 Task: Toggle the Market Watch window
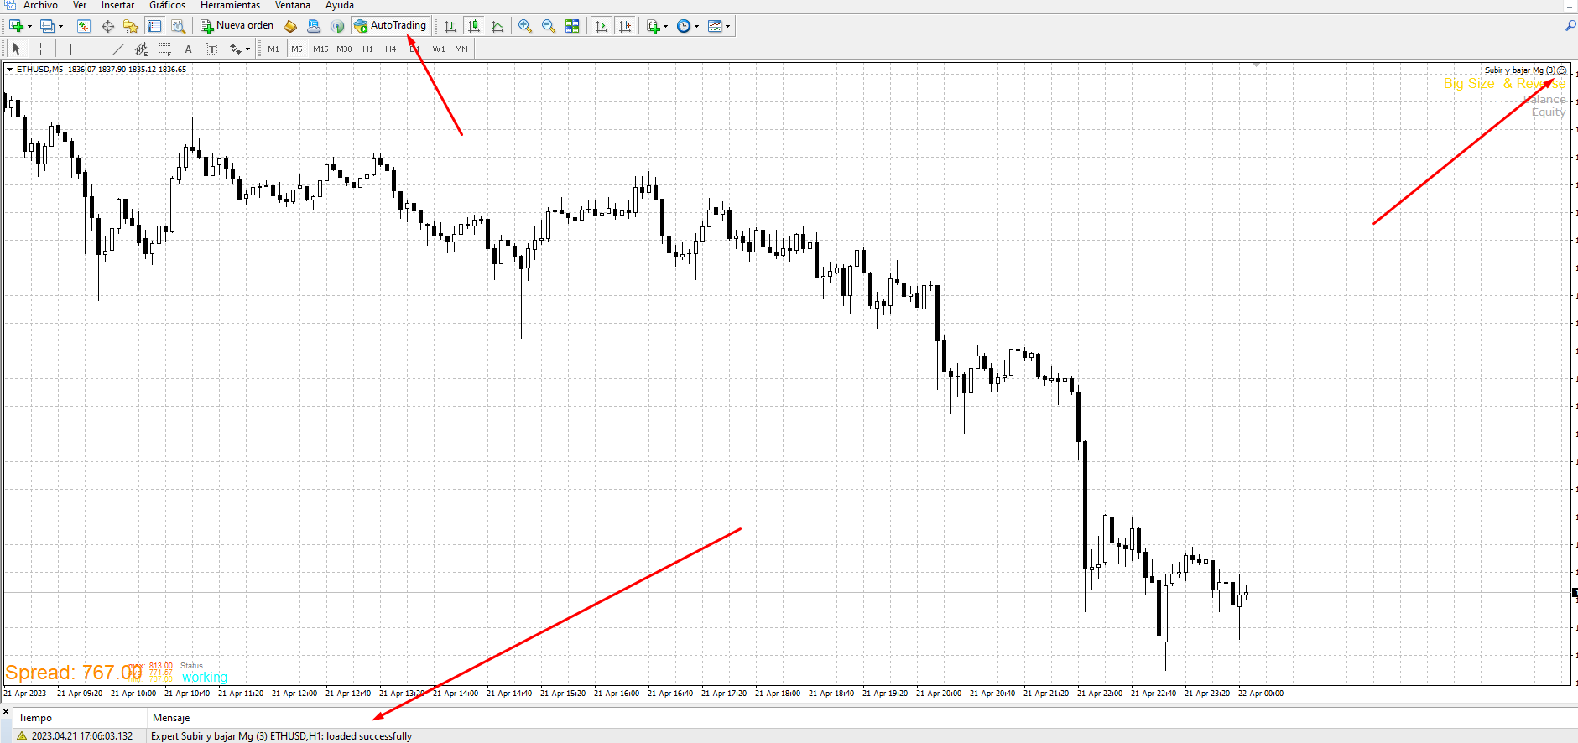pyautogui.click(x=84, y=26)
